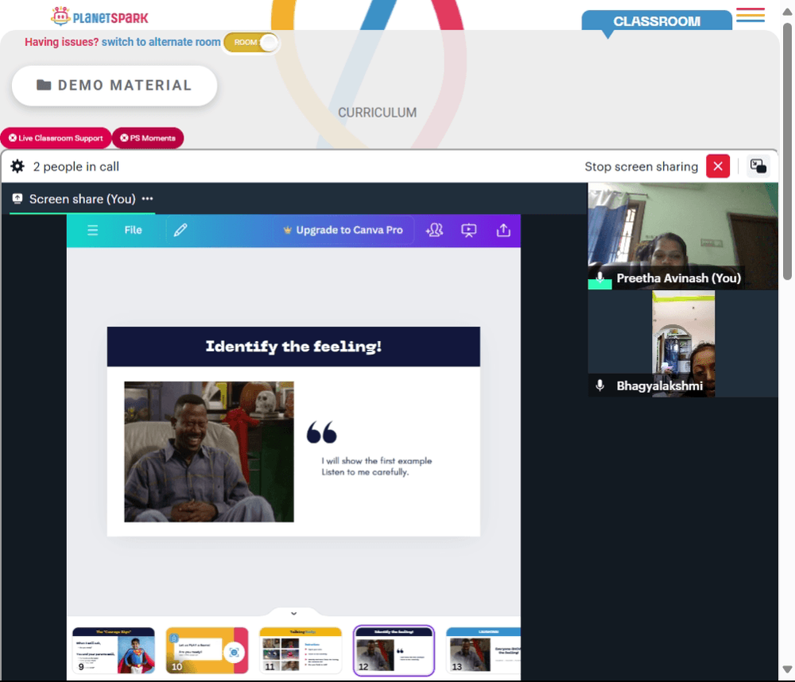Open call settings gear icon
Viewport: 795px width, 682px height.
point(17,166)
